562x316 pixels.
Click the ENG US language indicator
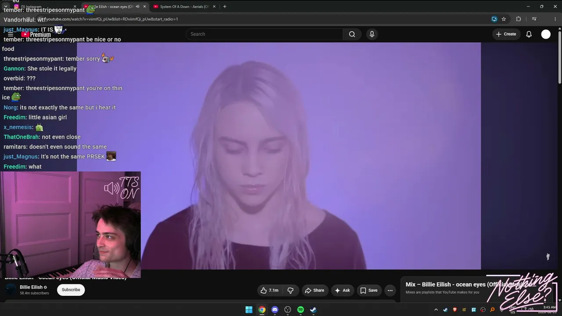[512, 310]
